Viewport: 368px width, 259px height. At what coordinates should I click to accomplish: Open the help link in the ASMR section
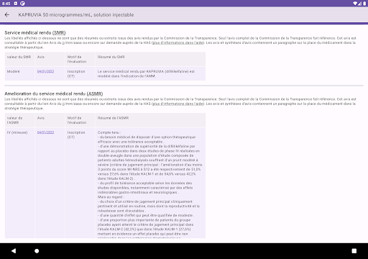178,104
